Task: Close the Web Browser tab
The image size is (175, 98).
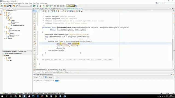Action: point(41,72)
